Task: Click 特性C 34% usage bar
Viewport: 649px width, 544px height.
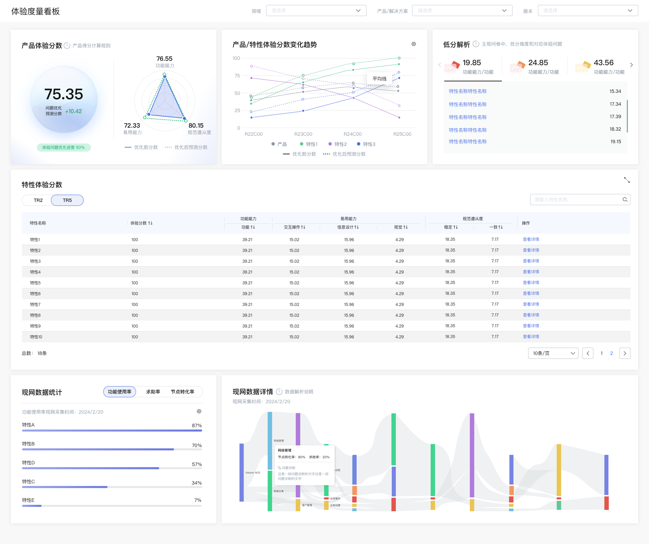Action: pyautogui.click(x=112, y=487)
